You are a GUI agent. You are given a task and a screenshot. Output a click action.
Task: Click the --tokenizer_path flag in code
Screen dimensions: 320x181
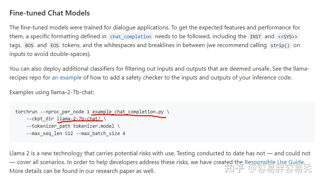pos(48,126)
